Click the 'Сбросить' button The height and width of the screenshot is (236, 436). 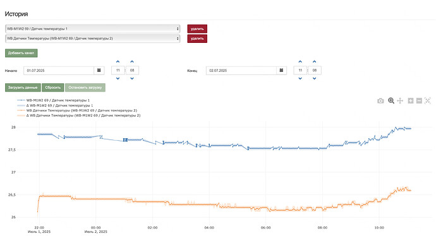point(53,88)
